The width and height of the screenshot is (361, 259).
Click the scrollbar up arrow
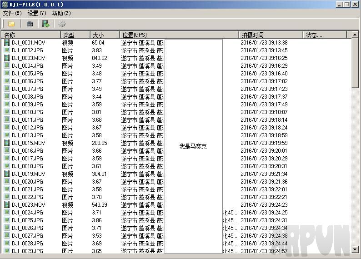(x=355, y=35)
